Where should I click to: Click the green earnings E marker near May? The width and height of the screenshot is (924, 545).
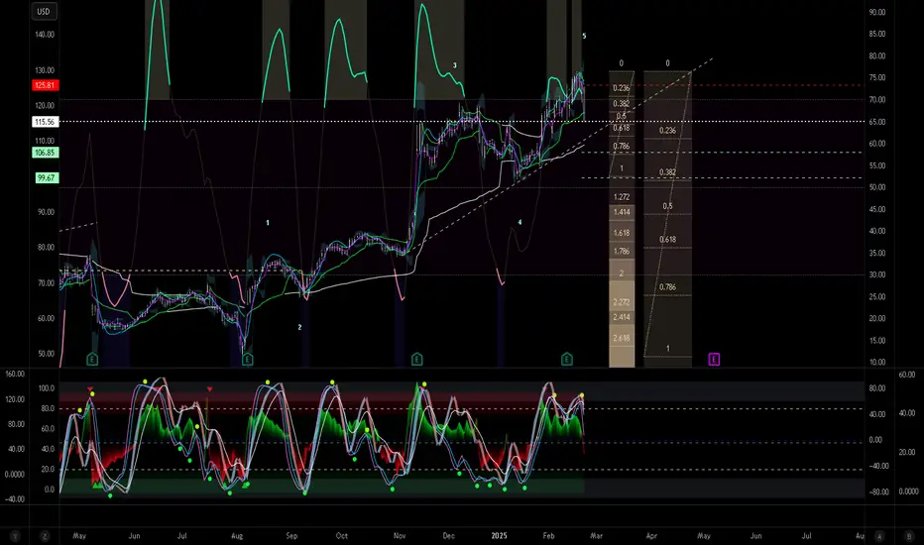pos(92,359)
